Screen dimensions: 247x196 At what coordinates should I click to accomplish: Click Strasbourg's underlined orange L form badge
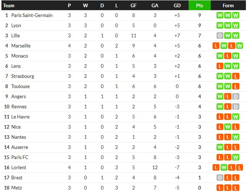pos(235,76)
